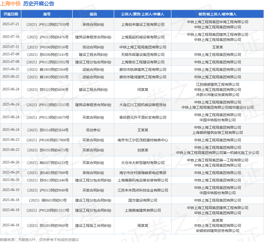This screenshot has height=242, width=264.
Task: Click defendant 中铁上海工程局集团有限公司第一机械化施工分公司
Action: pyautogui.click(x=218, y=153)
